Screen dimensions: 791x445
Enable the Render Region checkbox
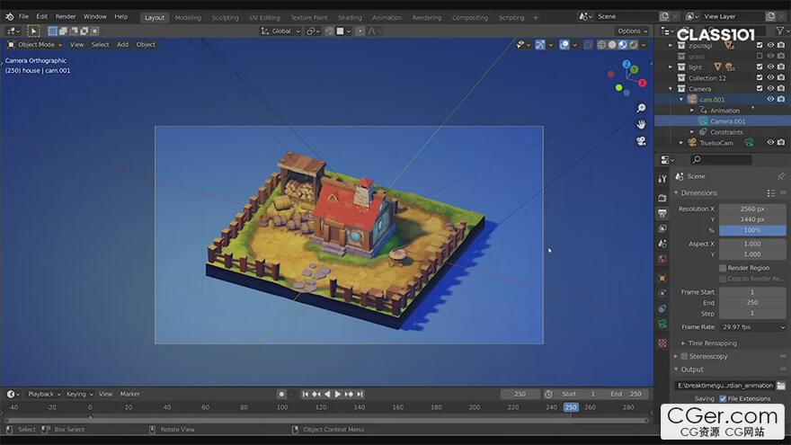pos(723,268)
